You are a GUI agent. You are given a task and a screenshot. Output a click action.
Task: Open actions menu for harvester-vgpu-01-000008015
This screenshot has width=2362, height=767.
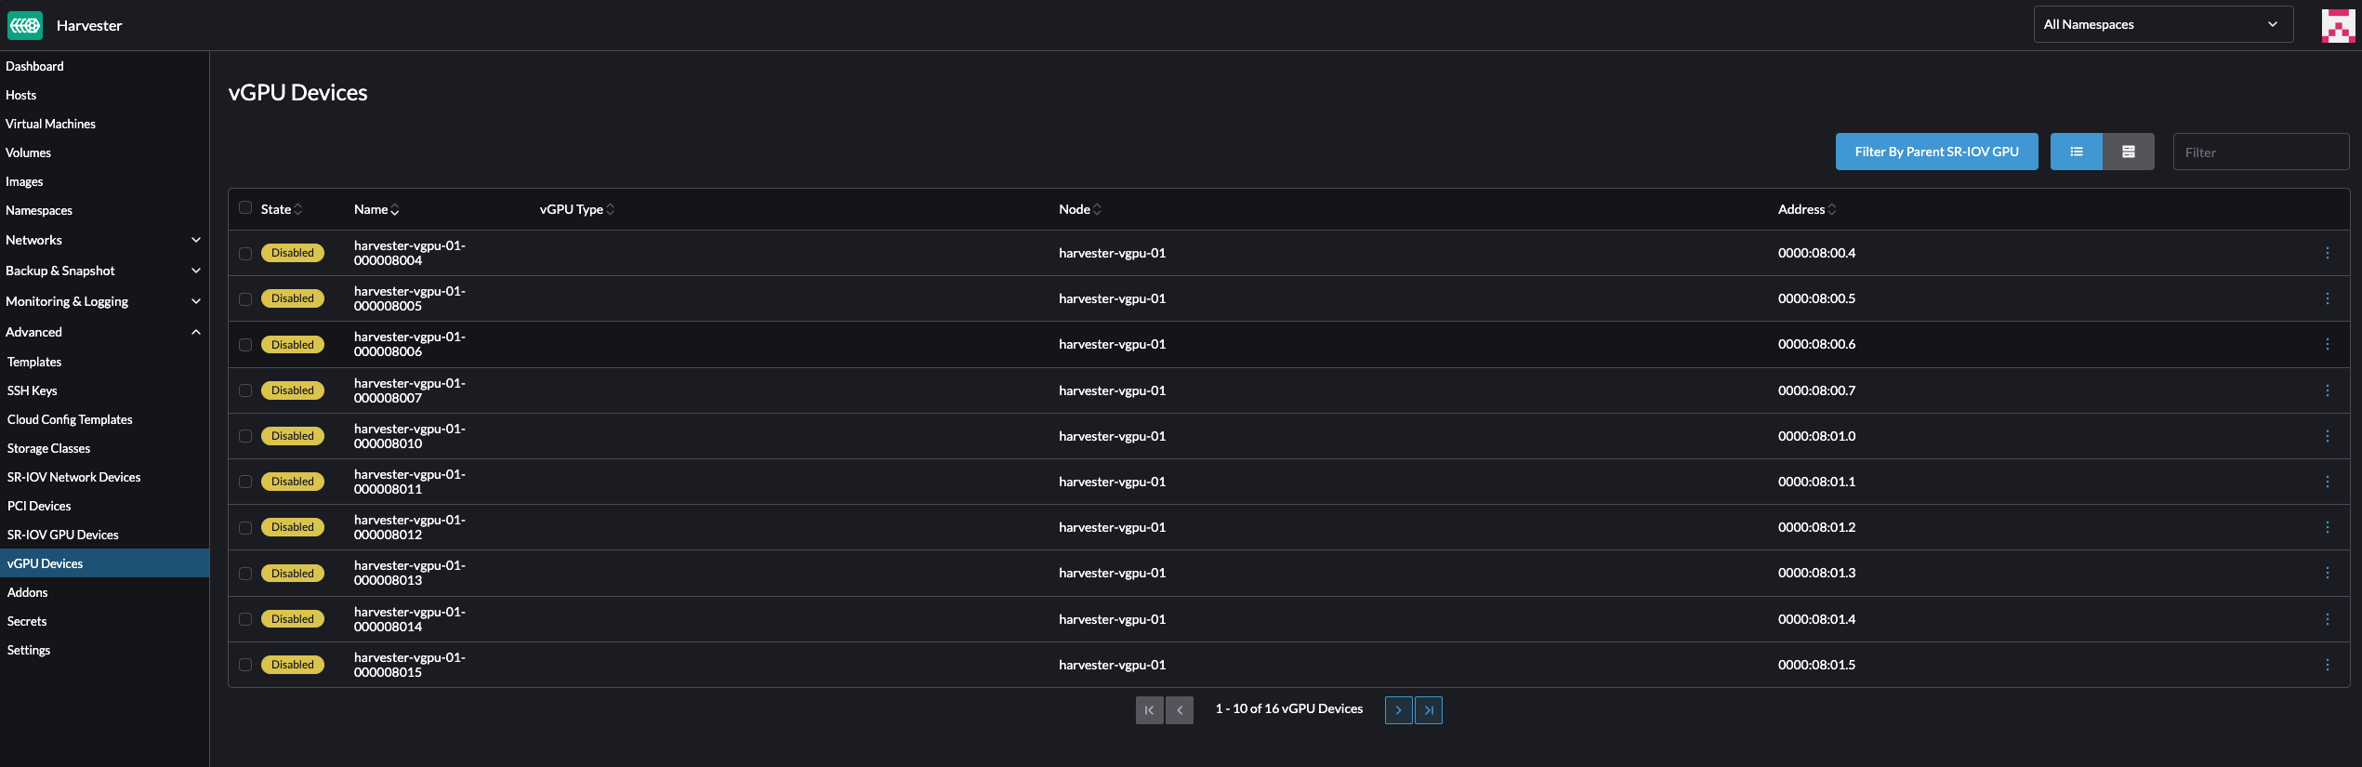pos(2327,665)
